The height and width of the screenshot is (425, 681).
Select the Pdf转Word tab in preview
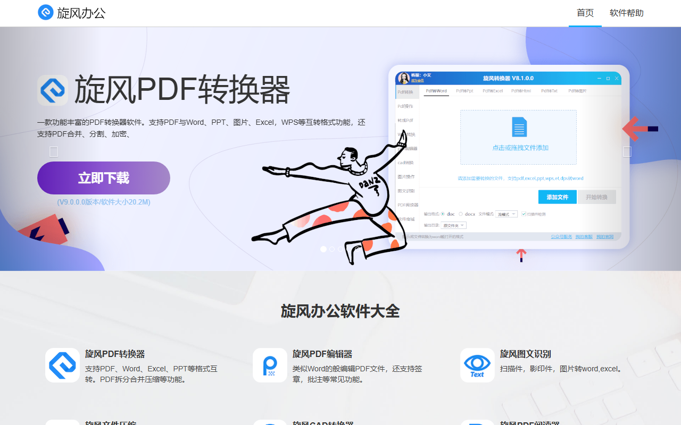(436, 91)
